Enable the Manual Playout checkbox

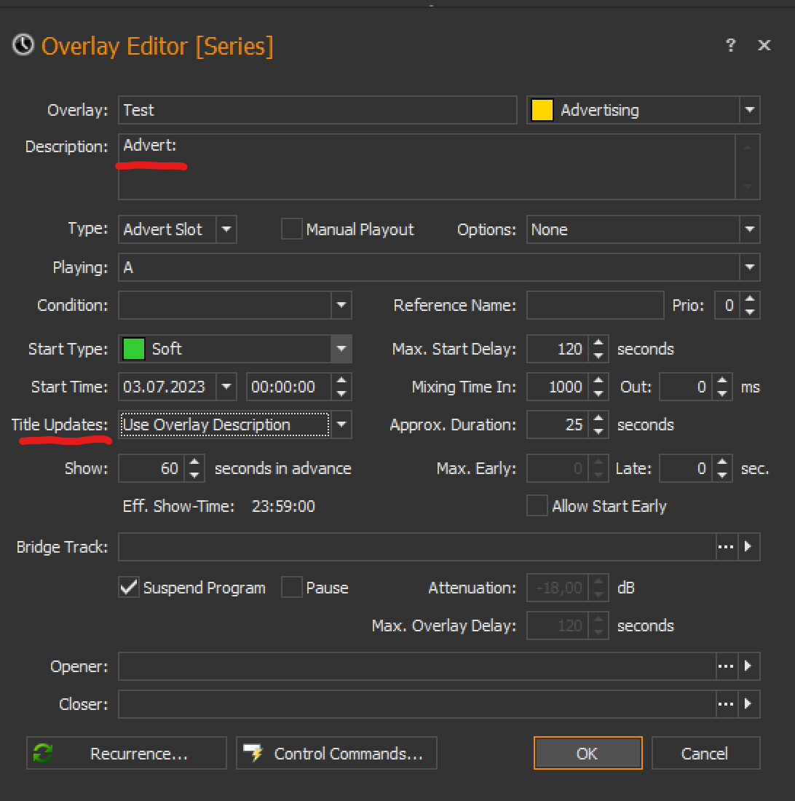292,229
